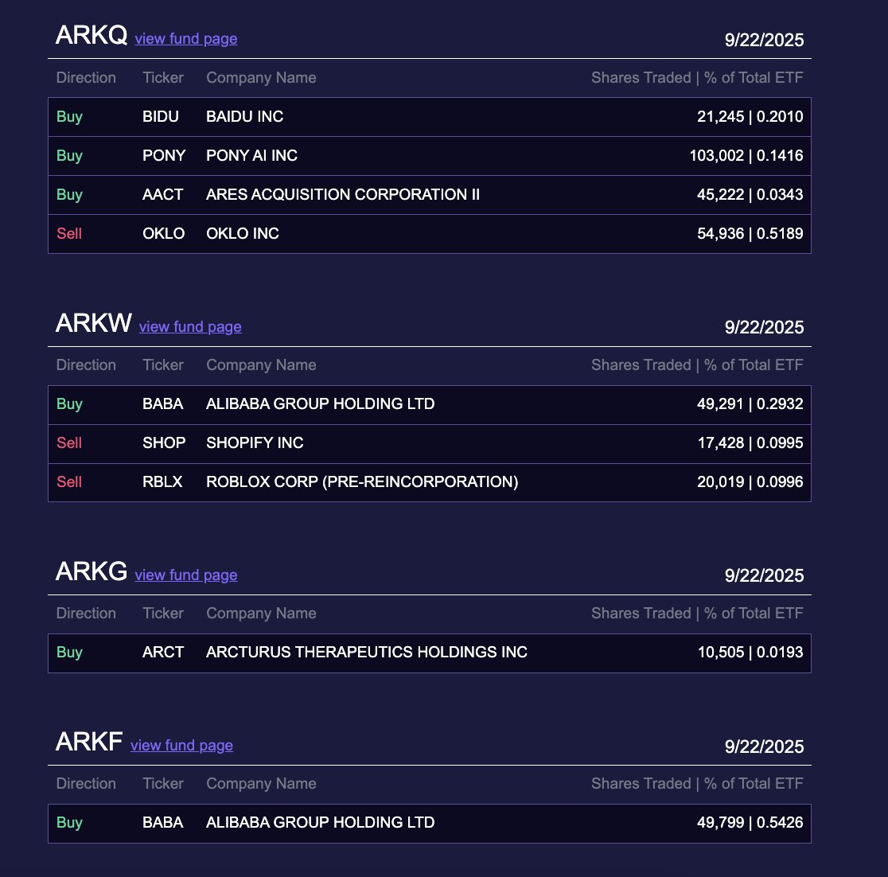Click the Ticker column header in ARKF
The image size is (888, 877).
click(x=162, y=783)
